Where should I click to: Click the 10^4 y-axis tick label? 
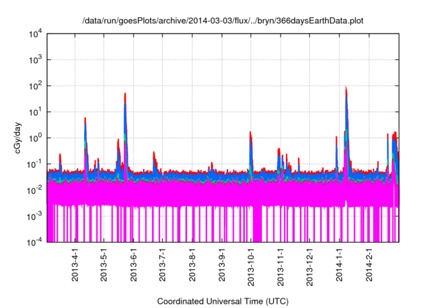coord(34,34)
